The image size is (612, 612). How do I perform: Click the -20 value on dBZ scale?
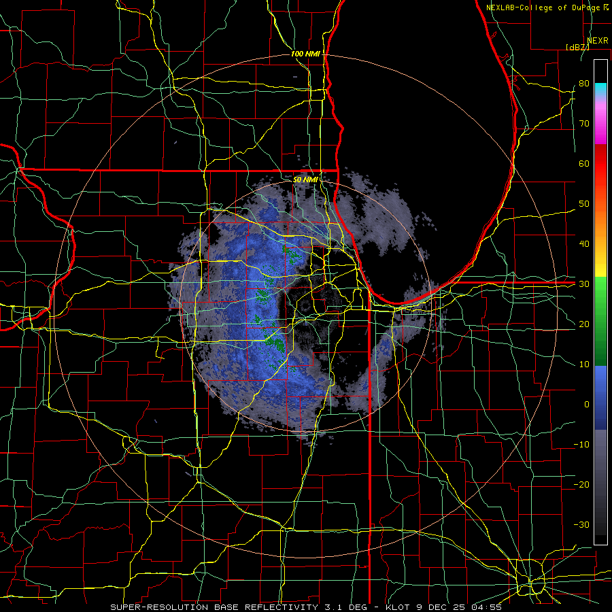pos(581,485)
